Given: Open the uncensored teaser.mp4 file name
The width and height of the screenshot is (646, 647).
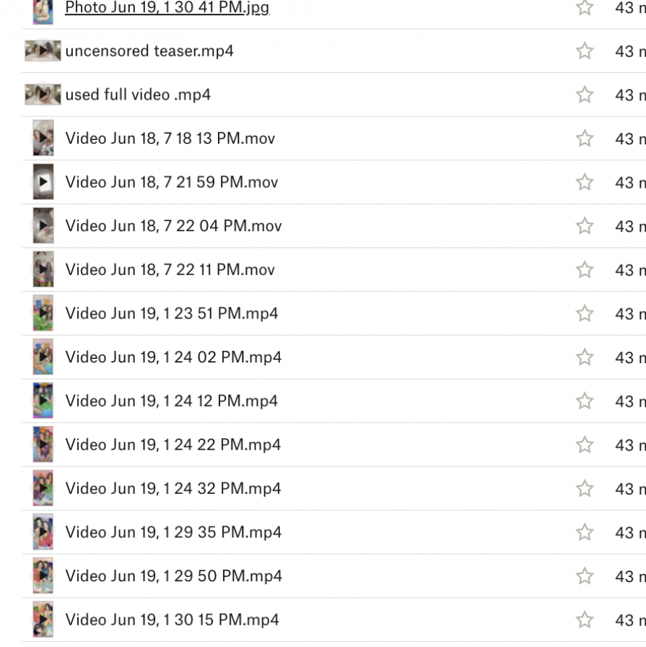Looking at the screenshot, I should click(149, 51).
